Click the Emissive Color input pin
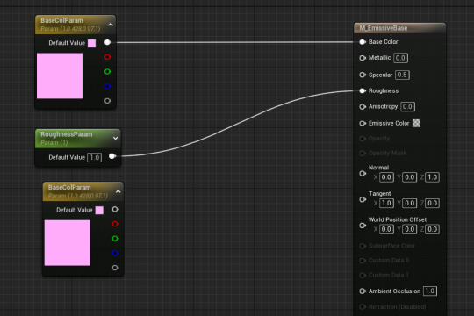 [x=363, y=124]
